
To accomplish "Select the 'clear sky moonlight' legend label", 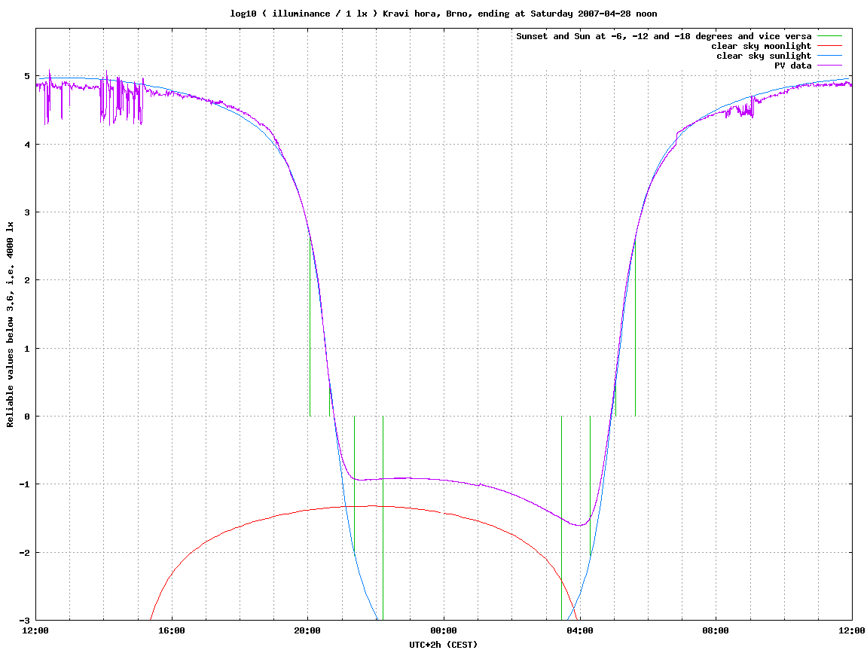I will (x=761, y=46).
